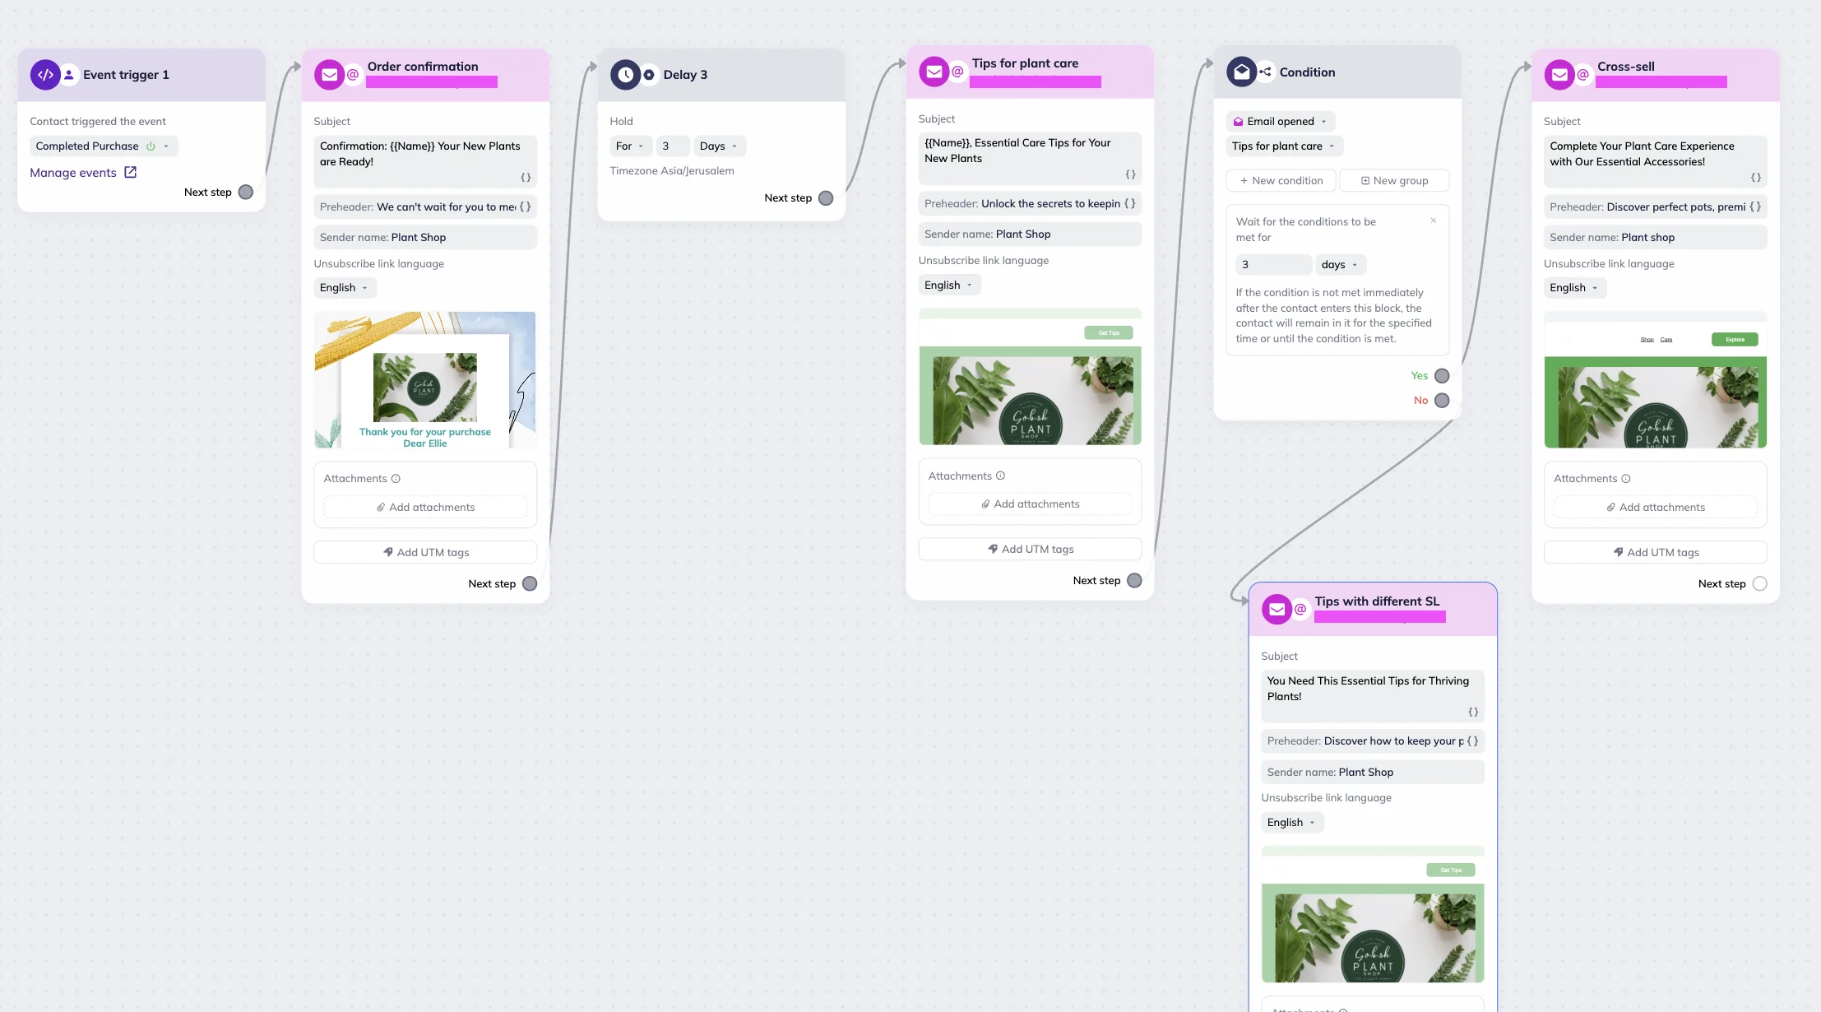Open Tips for plant care email preview thumbnail
1821x1012 pixels.
(x=1030, y=377)
